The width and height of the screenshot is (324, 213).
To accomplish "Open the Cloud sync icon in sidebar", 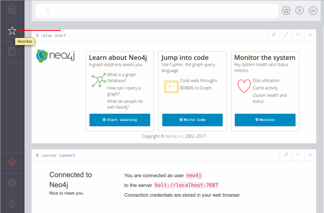I will tap(12, 162).
